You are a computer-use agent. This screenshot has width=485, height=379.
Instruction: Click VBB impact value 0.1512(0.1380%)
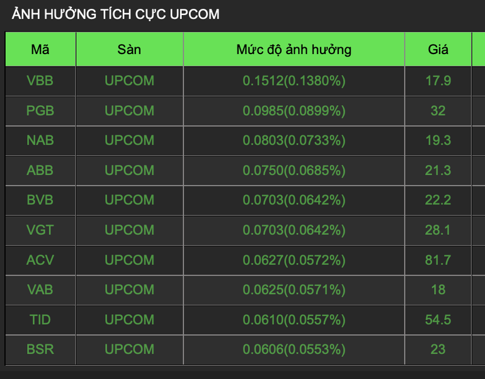pyautogui.click(x=294, y=81)
